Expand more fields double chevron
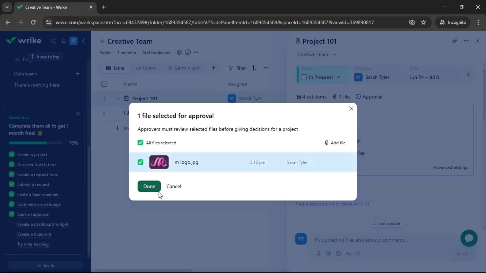This screenshot has width=486, height=273. click(468, 75)
